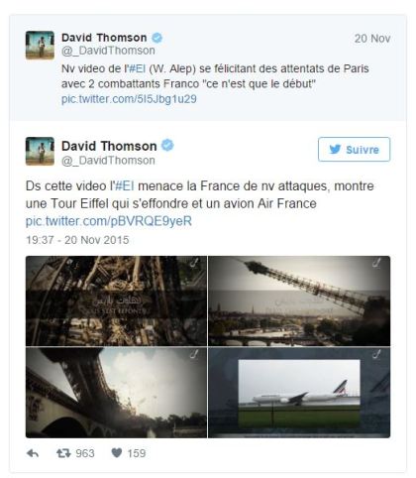Click the reply arrow icon
The width and height of the screenshot is (416, 478).
click(x=33, y=453)
